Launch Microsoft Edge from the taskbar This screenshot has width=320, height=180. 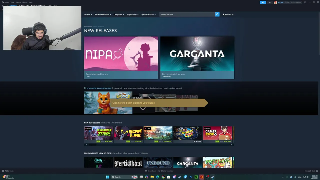157,177
